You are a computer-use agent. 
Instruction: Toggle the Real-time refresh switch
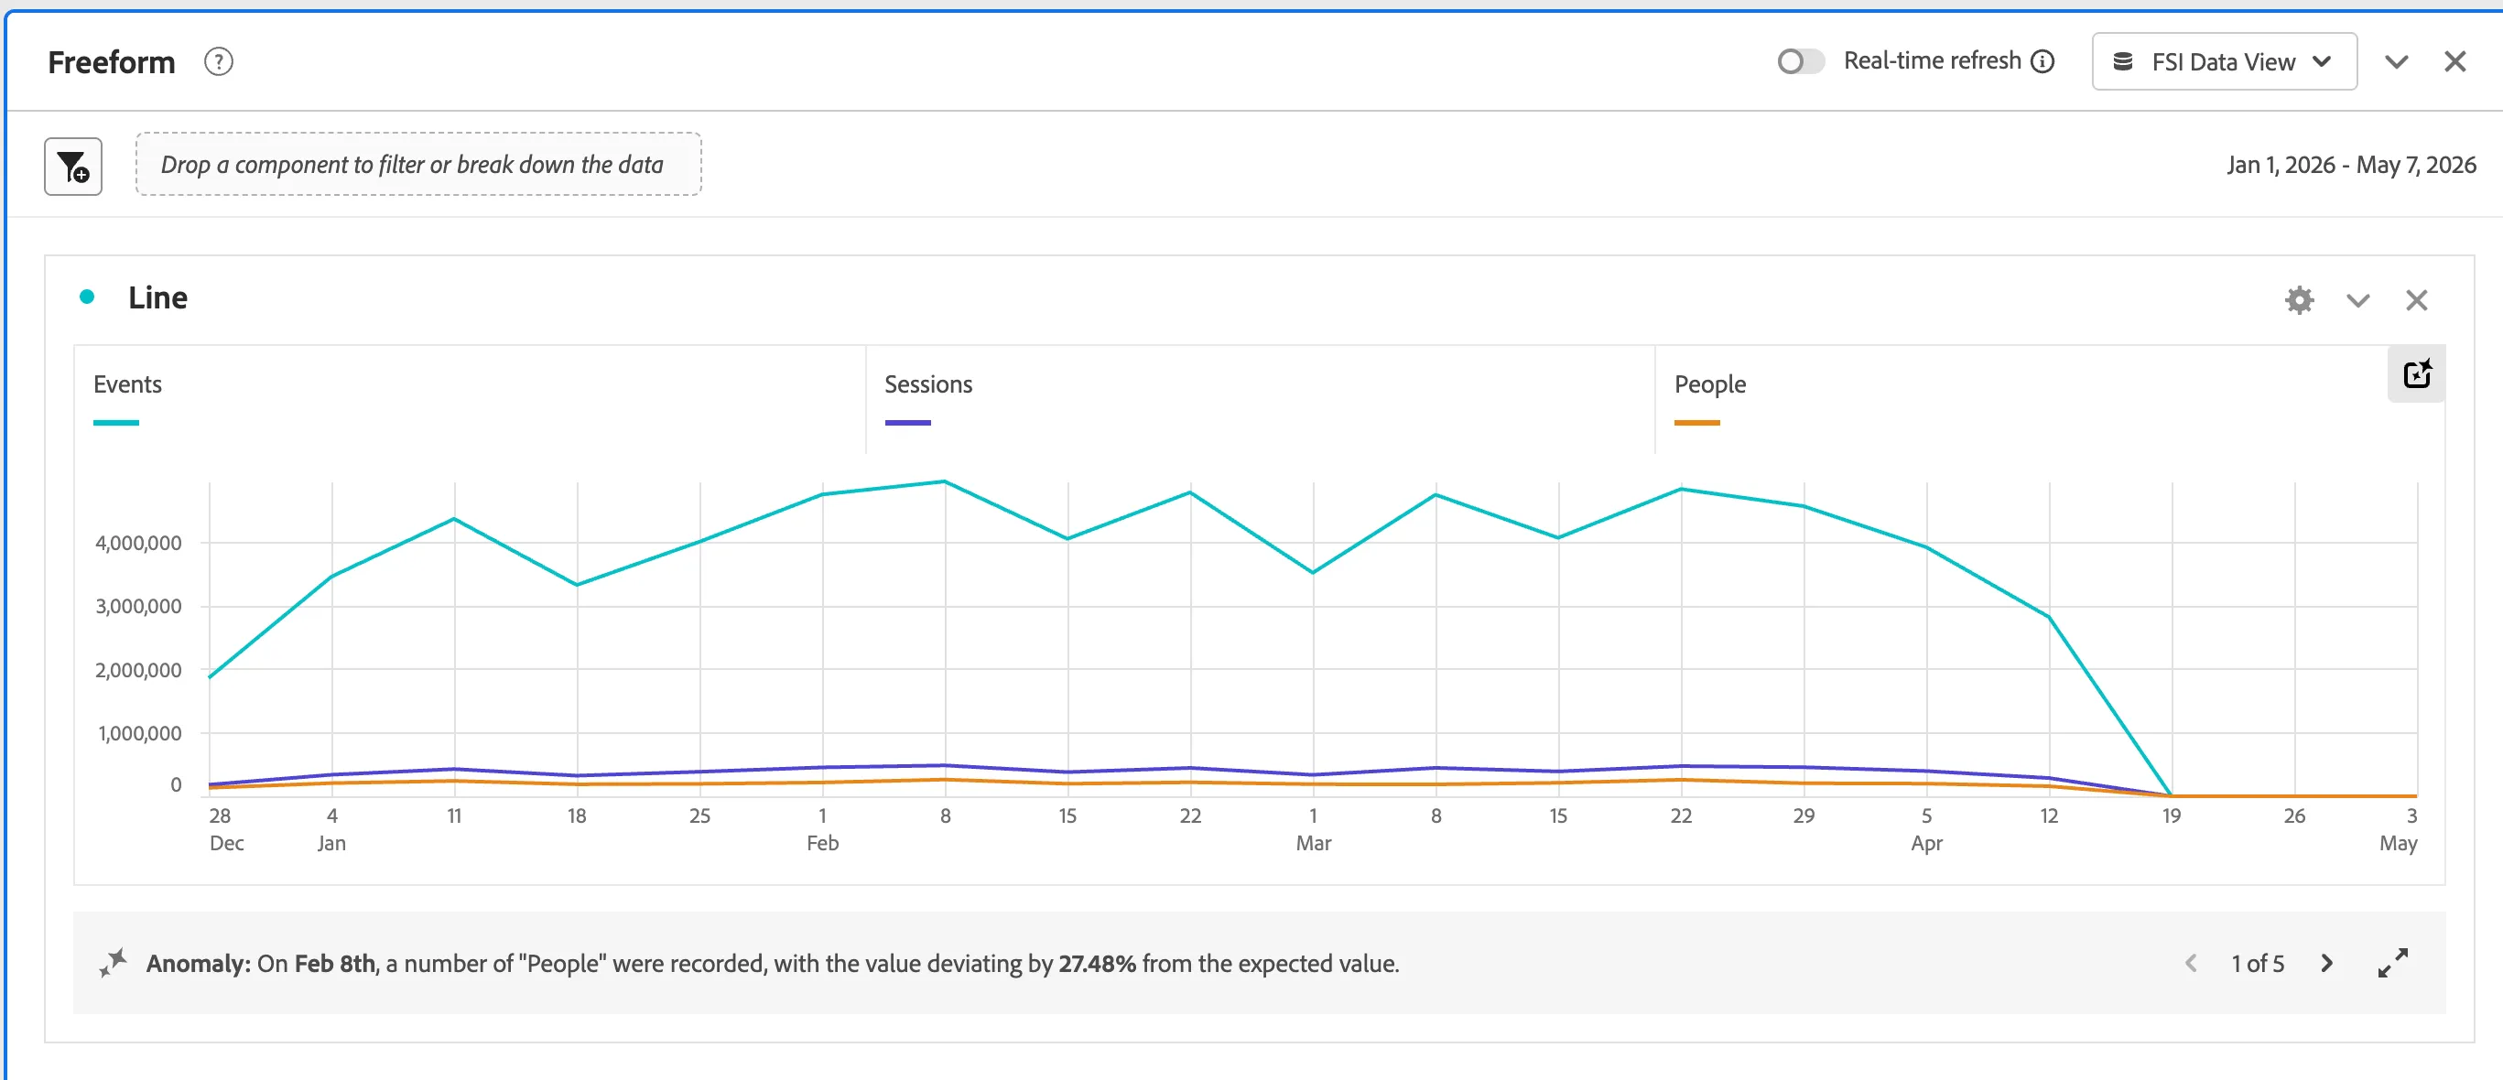(1800, 61)
